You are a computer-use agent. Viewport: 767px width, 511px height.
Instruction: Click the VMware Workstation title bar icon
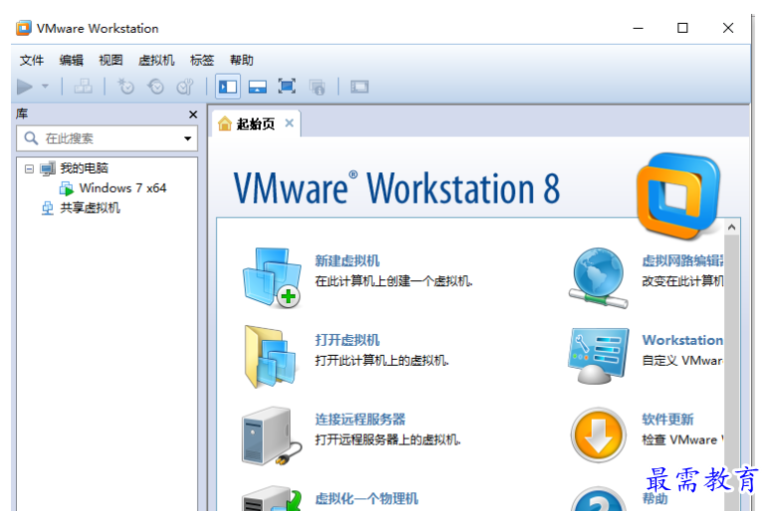point(24,29)
